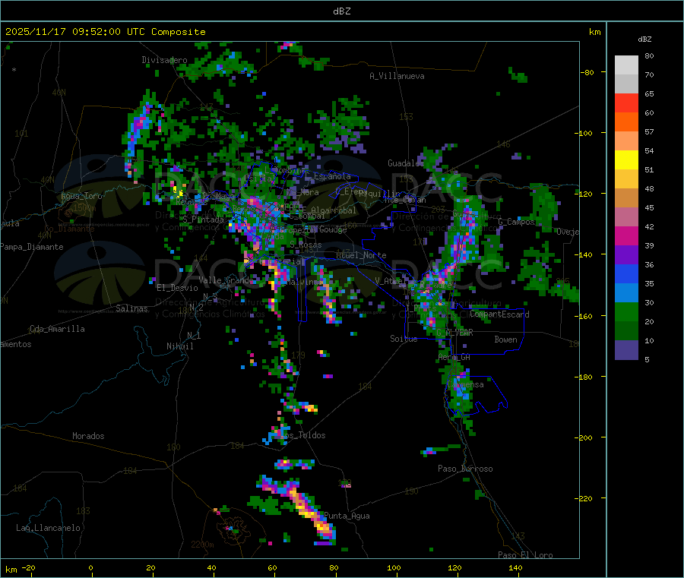Click the timestamp '2025/11/17 09:52:00 UTC Composite'

pyautogui.click(x=105, y=32)
